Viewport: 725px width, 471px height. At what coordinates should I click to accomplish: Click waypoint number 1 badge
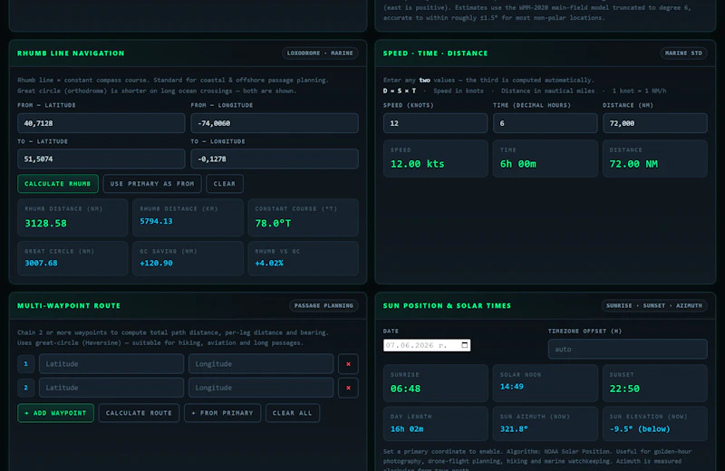26,364
